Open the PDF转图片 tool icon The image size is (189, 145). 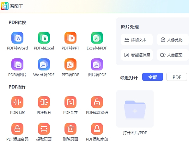pos(17,64)
